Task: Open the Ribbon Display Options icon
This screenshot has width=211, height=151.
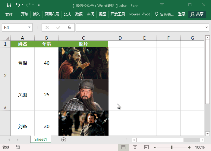Action: [x=162, y=5]
